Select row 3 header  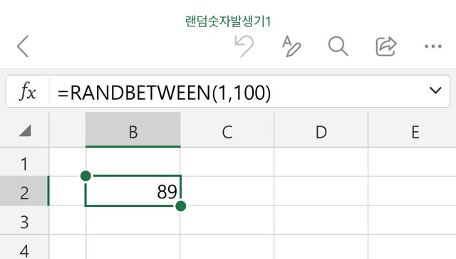[24, 220]
